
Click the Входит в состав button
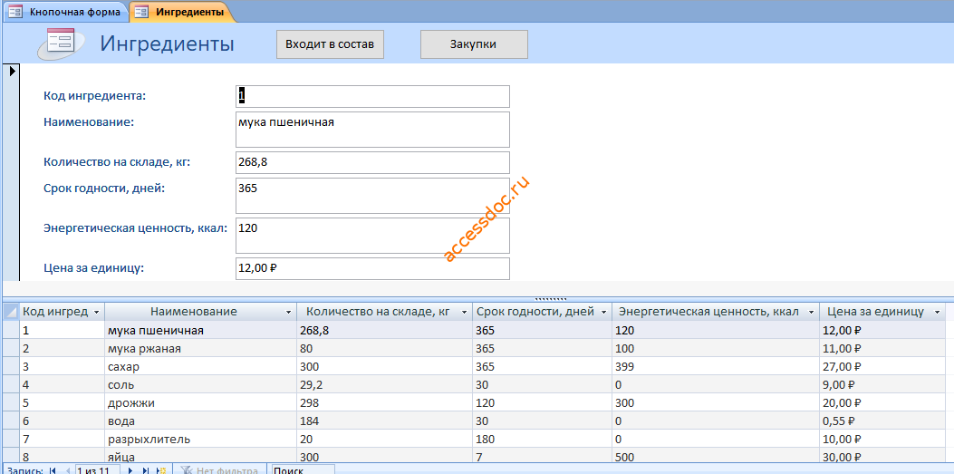click(x=330, y=44)
